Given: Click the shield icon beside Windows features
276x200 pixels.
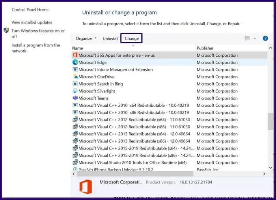Looking at the screenshot, I should tap(6, 31).
